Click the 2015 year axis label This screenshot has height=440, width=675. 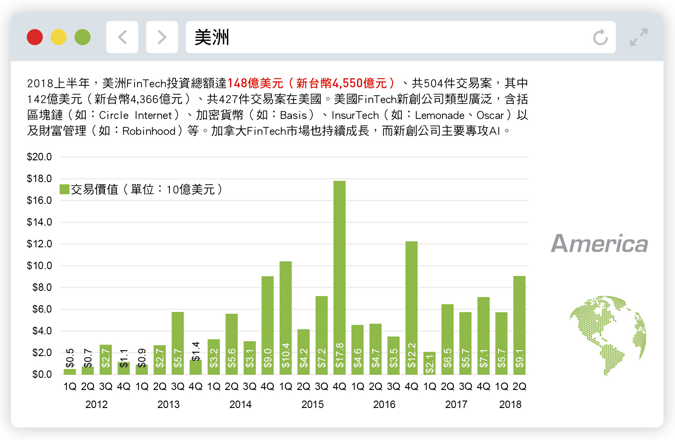(313, 404)
